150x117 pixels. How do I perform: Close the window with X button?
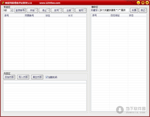coord(147,3)
